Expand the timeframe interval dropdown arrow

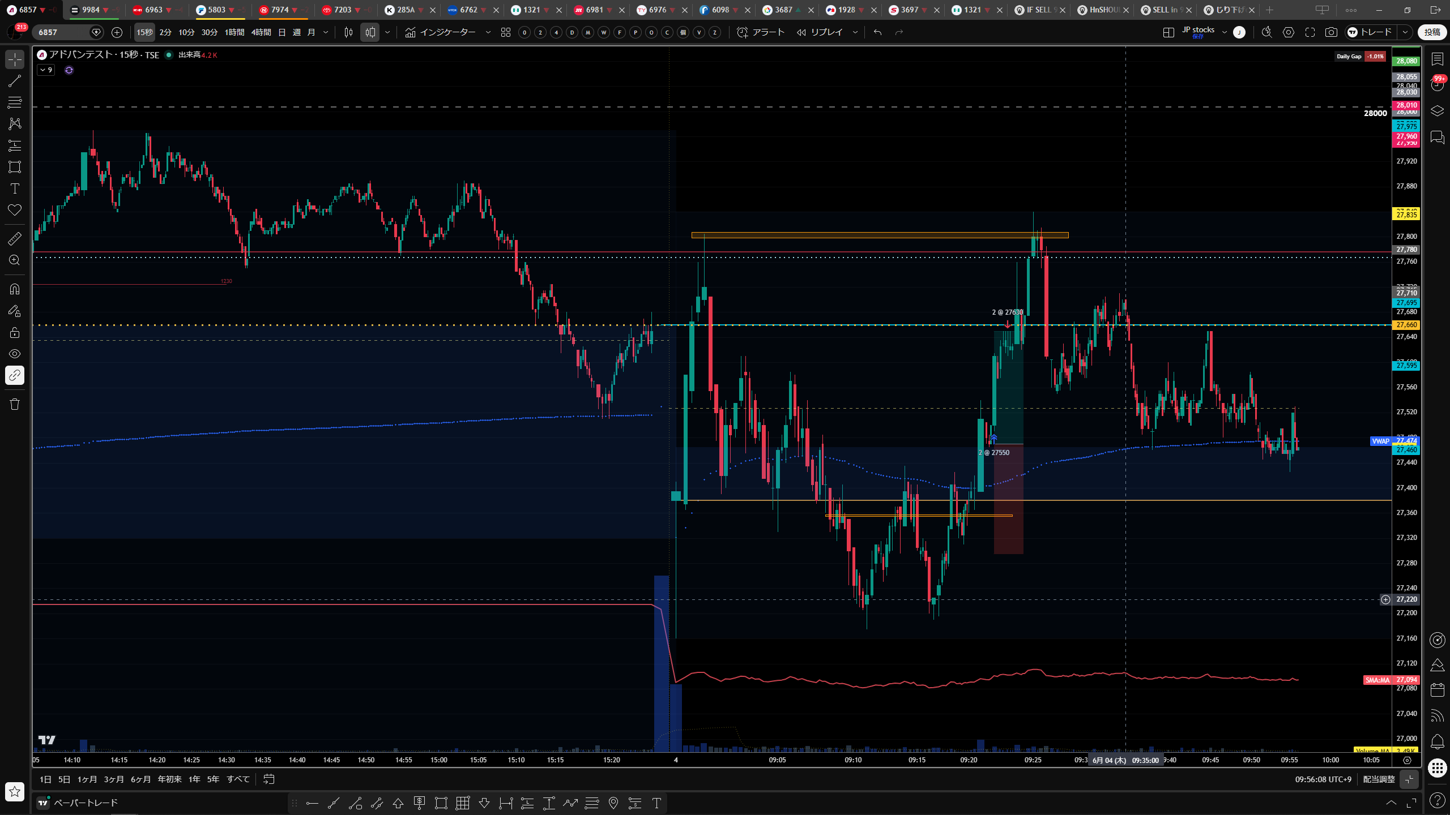326,32
